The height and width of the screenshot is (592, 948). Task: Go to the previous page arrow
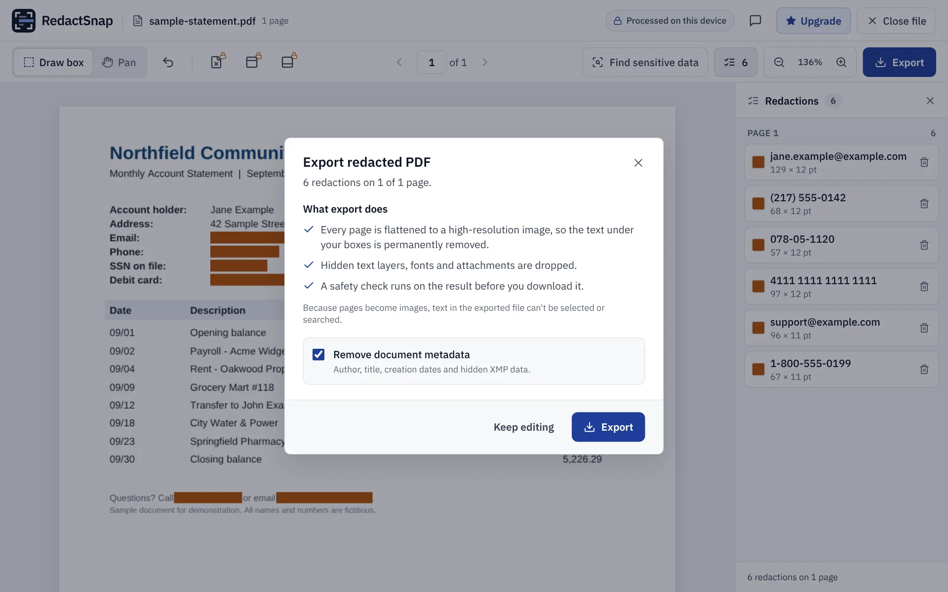point(399,62)
